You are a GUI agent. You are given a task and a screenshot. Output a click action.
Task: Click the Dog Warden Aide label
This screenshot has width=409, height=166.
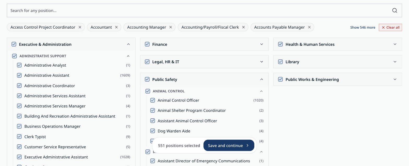pyautogui.click(x=174, y=131)
